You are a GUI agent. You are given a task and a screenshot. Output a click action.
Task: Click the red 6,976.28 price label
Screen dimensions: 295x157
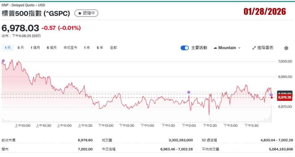point(284,97)
